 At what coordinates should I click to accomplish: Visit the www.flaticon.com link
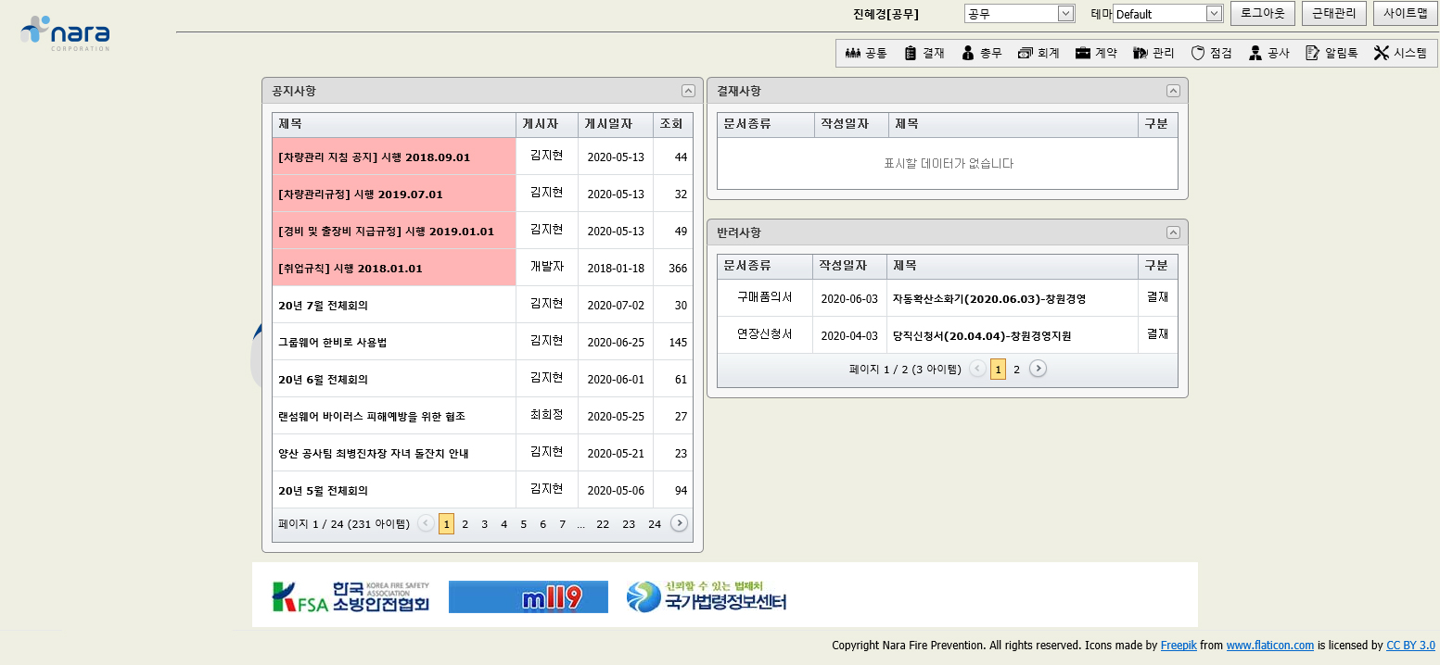pyautogui.click(x=1270, y=646)
